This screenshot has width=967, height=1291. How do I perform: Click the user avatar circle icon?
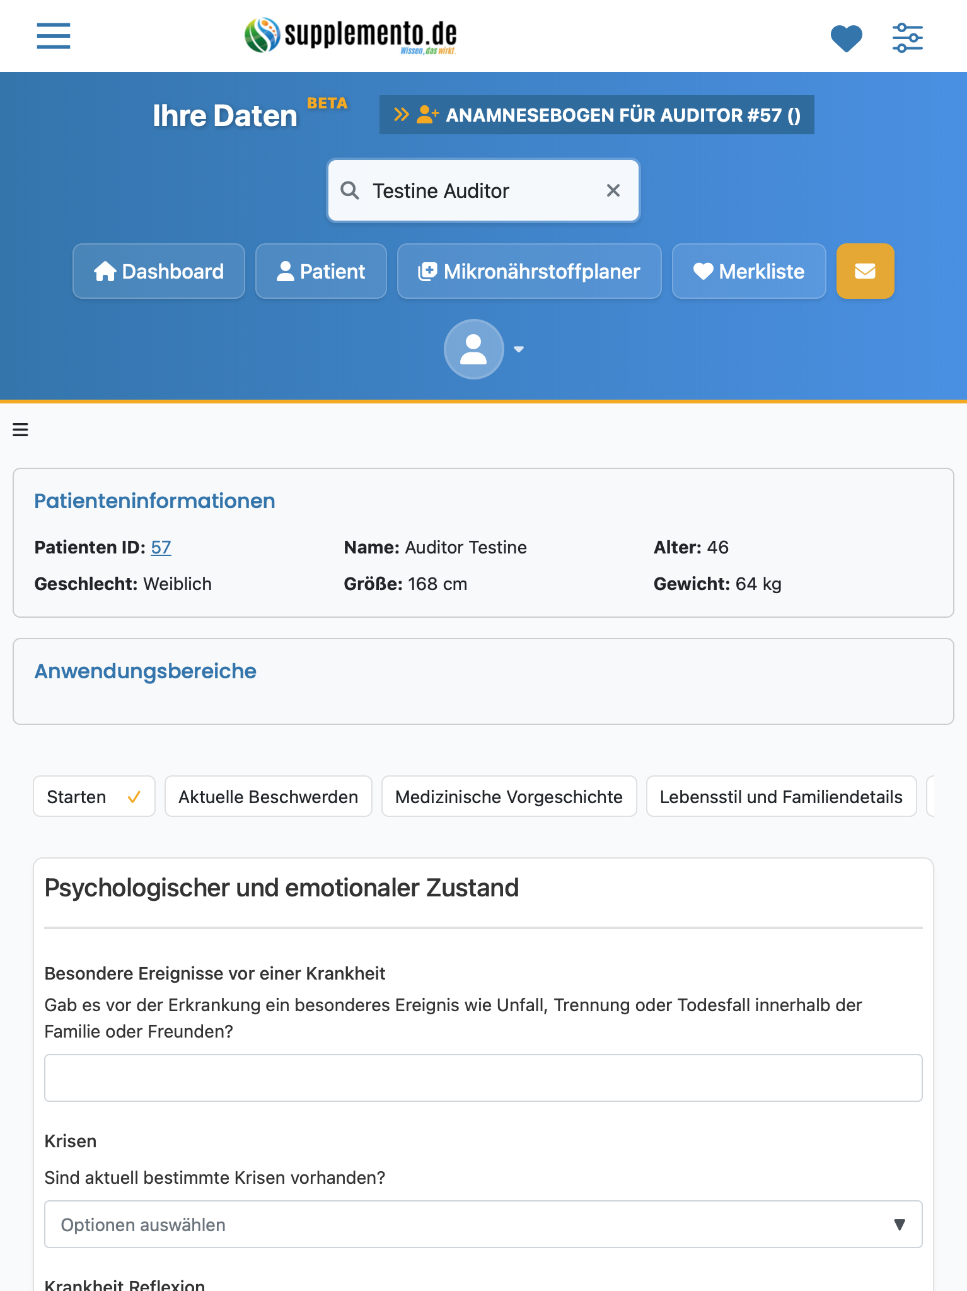pos(473,349)
